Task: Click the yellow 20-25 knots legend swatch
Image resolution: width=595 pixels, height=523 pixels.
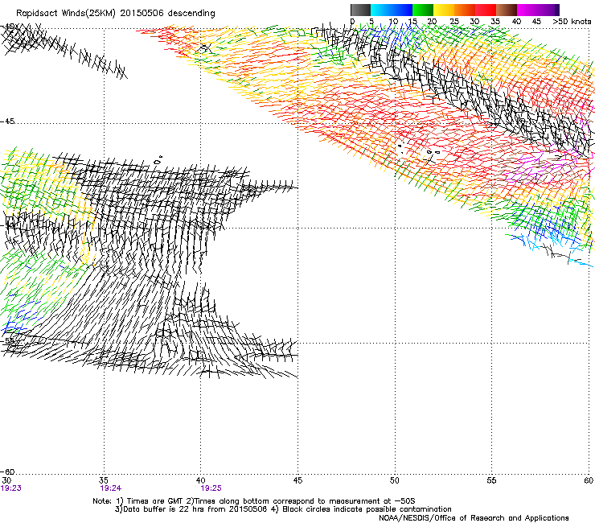Action: click(x=444, y=10)
